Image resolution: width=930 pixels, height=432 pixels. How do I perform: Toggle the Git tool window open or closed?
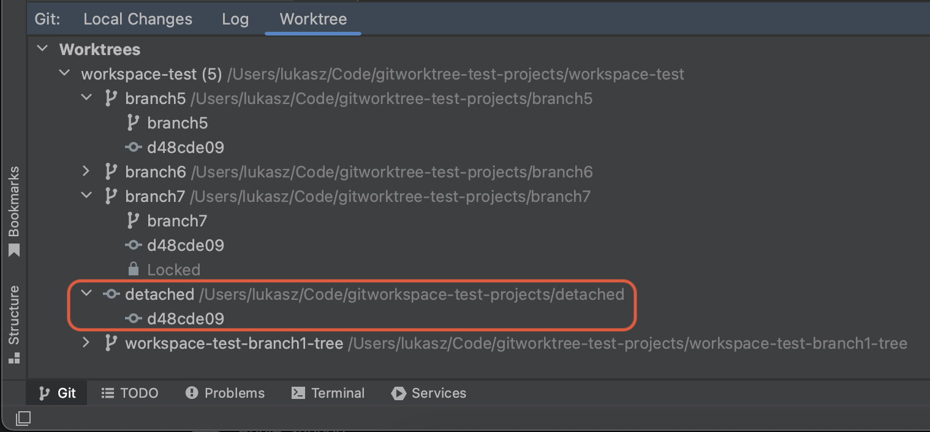(56, 393)
